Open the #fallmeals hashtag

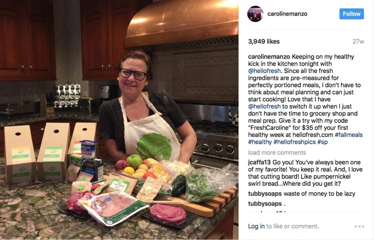(x=348, y=135)
